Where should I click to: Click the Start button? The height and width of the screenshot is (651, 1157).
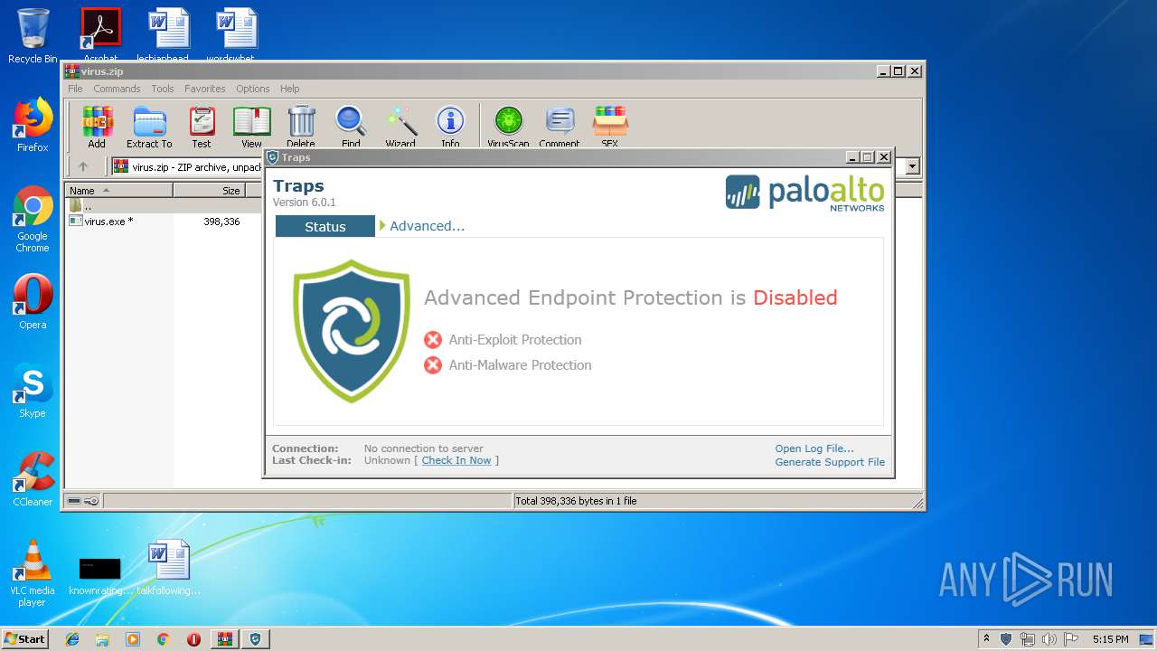tap(24, 639)
